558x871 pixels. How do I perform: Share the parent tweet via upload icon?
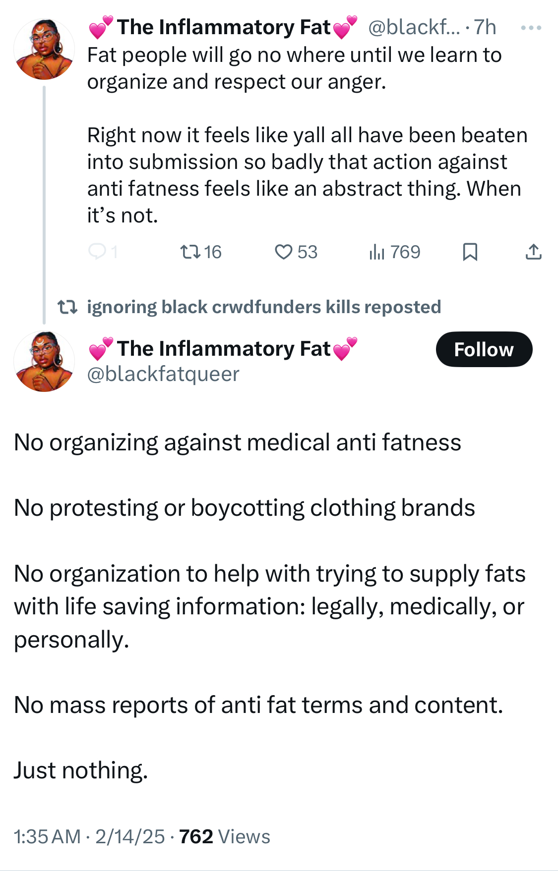tap(533, 252)
